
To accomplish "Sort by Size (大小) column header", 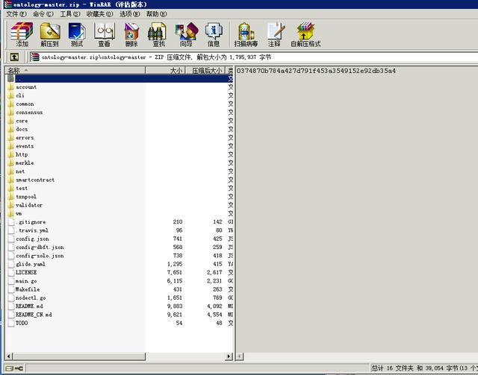I will pos(165,71).
